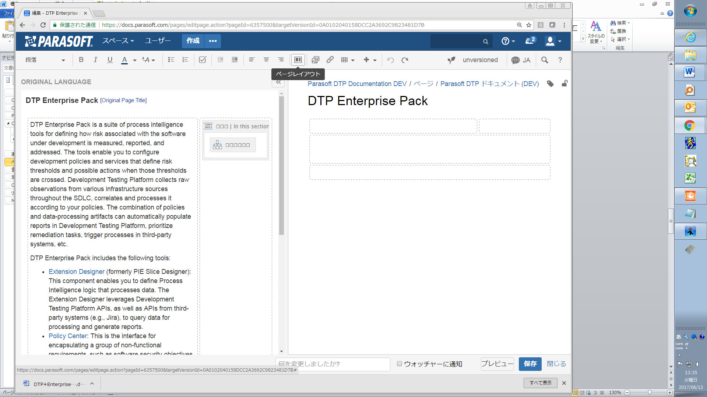The width and height of the screenshot is (707, 397).
Task: Close the editor via Close link
Action: tap(556, 364)
